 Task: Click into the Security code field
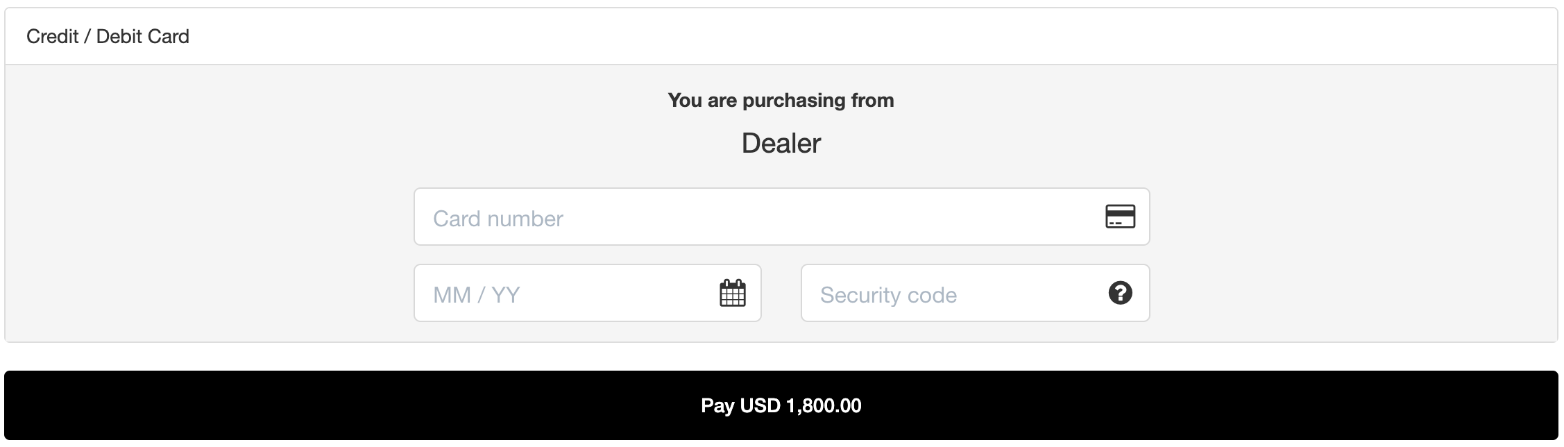(x=975, y=293)
